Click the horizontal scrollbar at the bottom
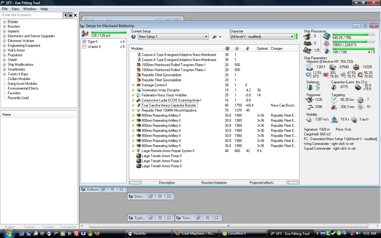The width and height of the screenshot is (381, 238). 228,226
